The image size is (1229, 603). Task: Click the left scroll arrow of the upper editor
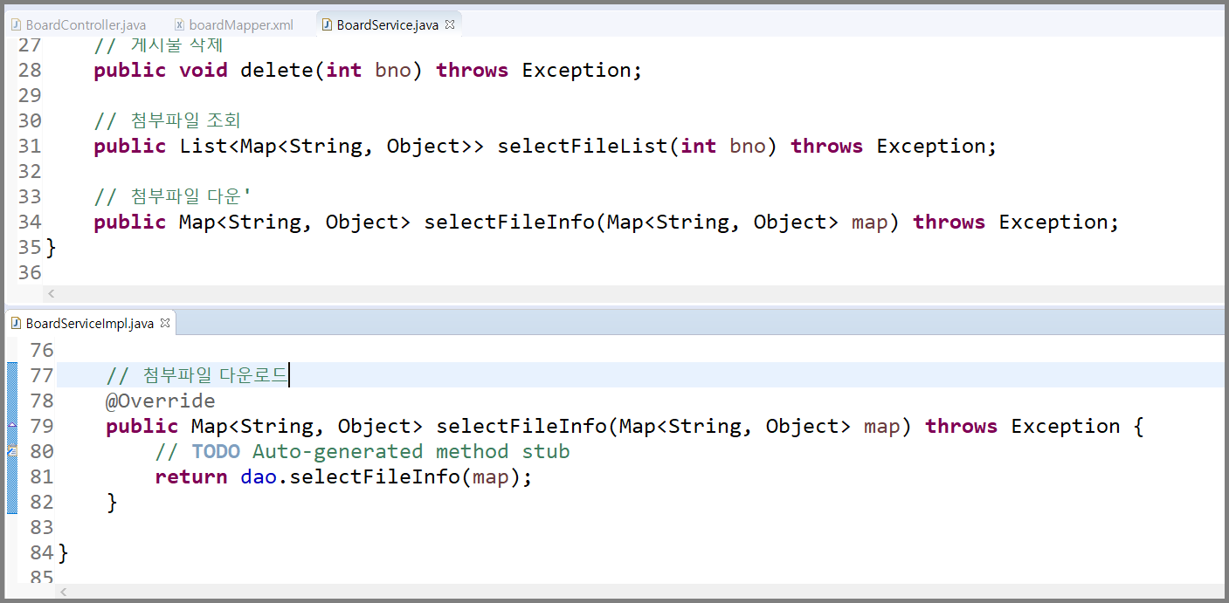51,295
